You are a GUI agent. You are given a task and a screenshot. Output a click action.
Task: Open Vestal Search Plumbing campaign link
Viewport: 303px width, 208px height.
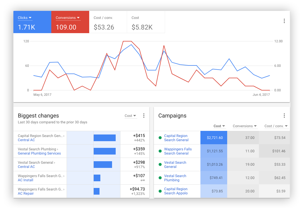click(175, 178)
